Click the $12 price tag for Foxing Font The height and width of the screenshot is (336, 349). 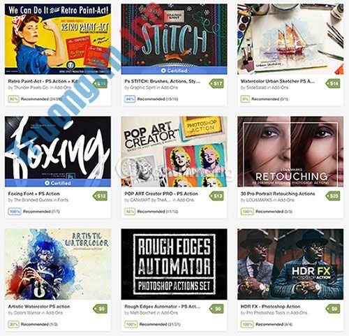tap(101, 196)
